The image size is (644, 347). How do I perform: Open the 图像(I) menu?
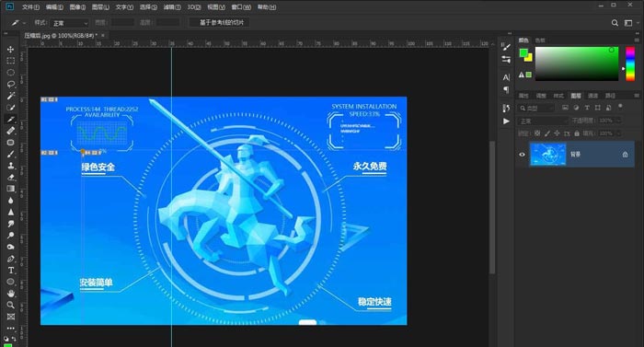pos(77,7)
